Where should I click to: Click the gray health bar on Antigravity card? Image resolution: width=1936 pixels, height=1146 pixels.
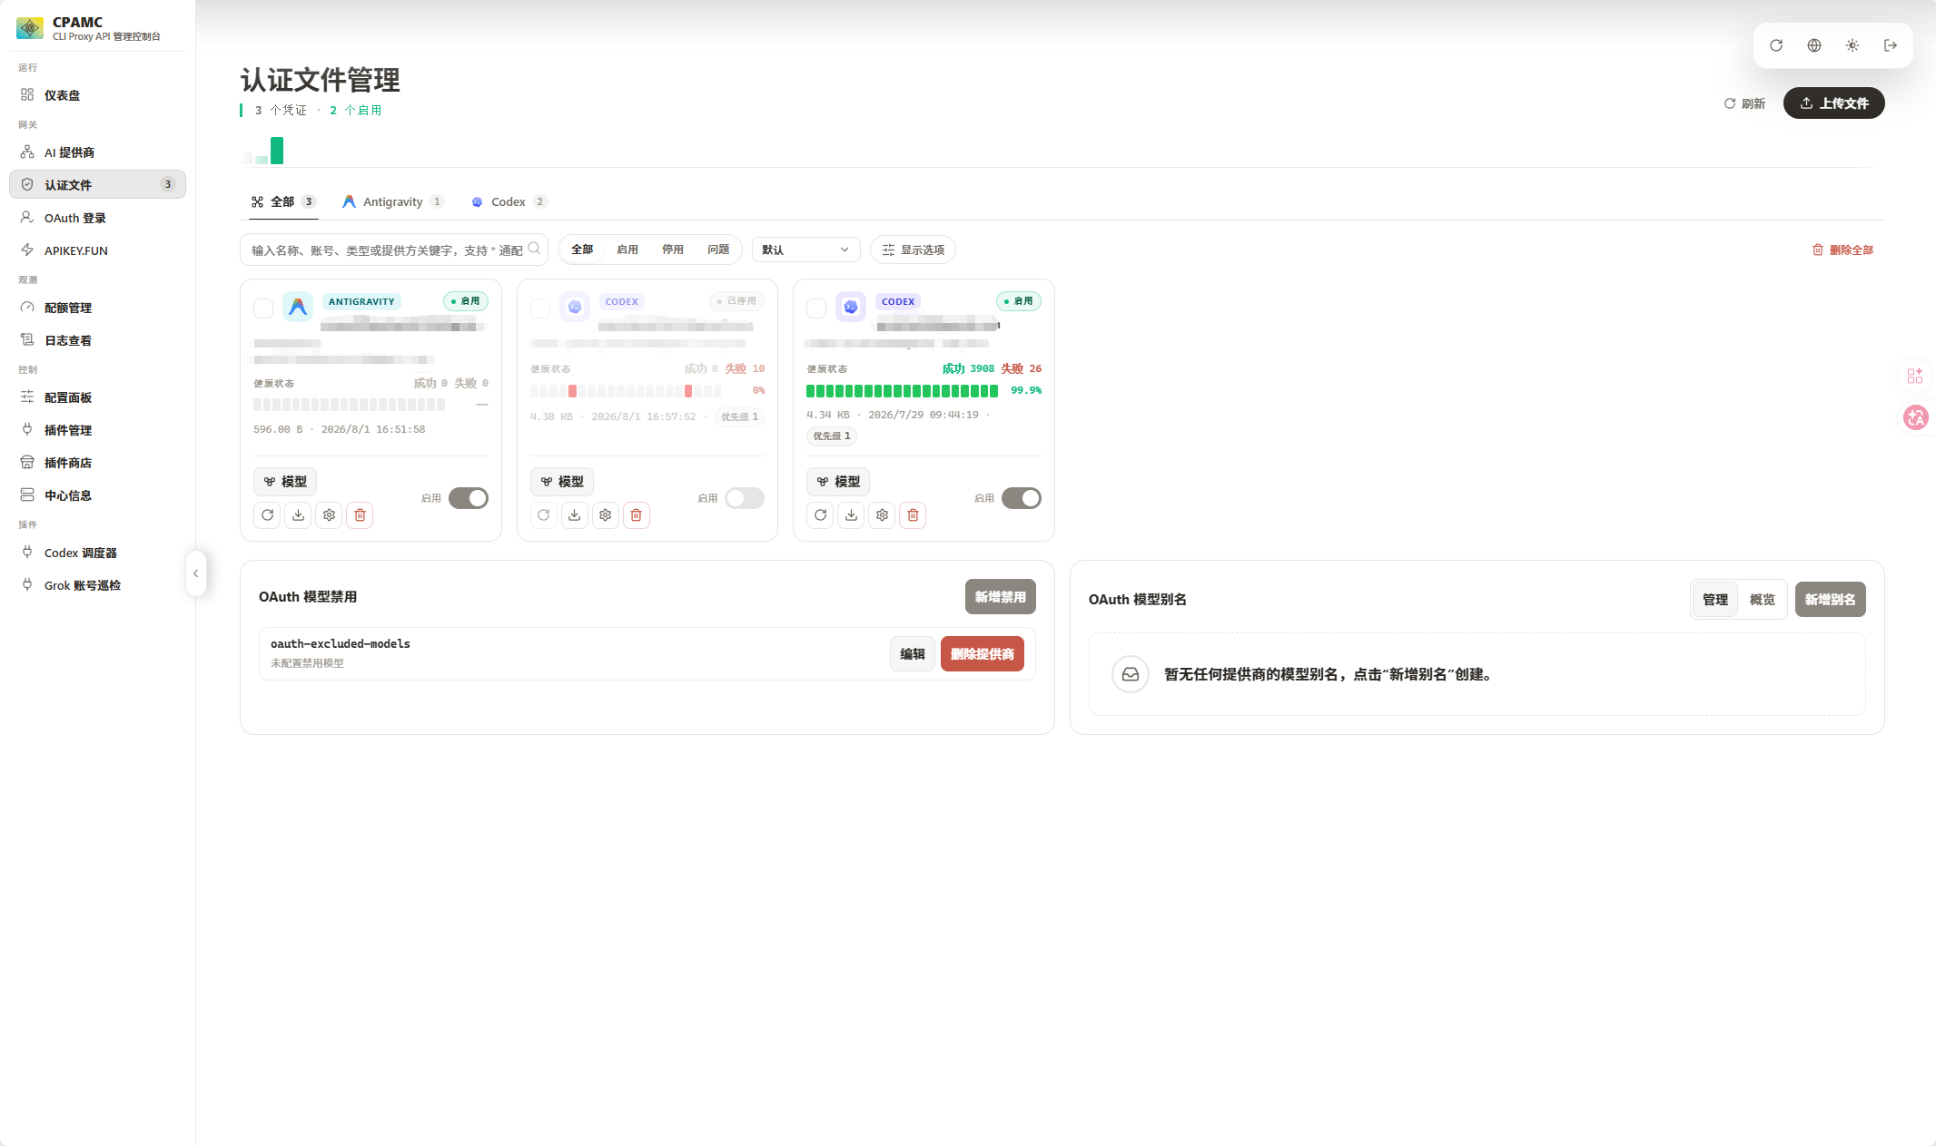point(350,405)
